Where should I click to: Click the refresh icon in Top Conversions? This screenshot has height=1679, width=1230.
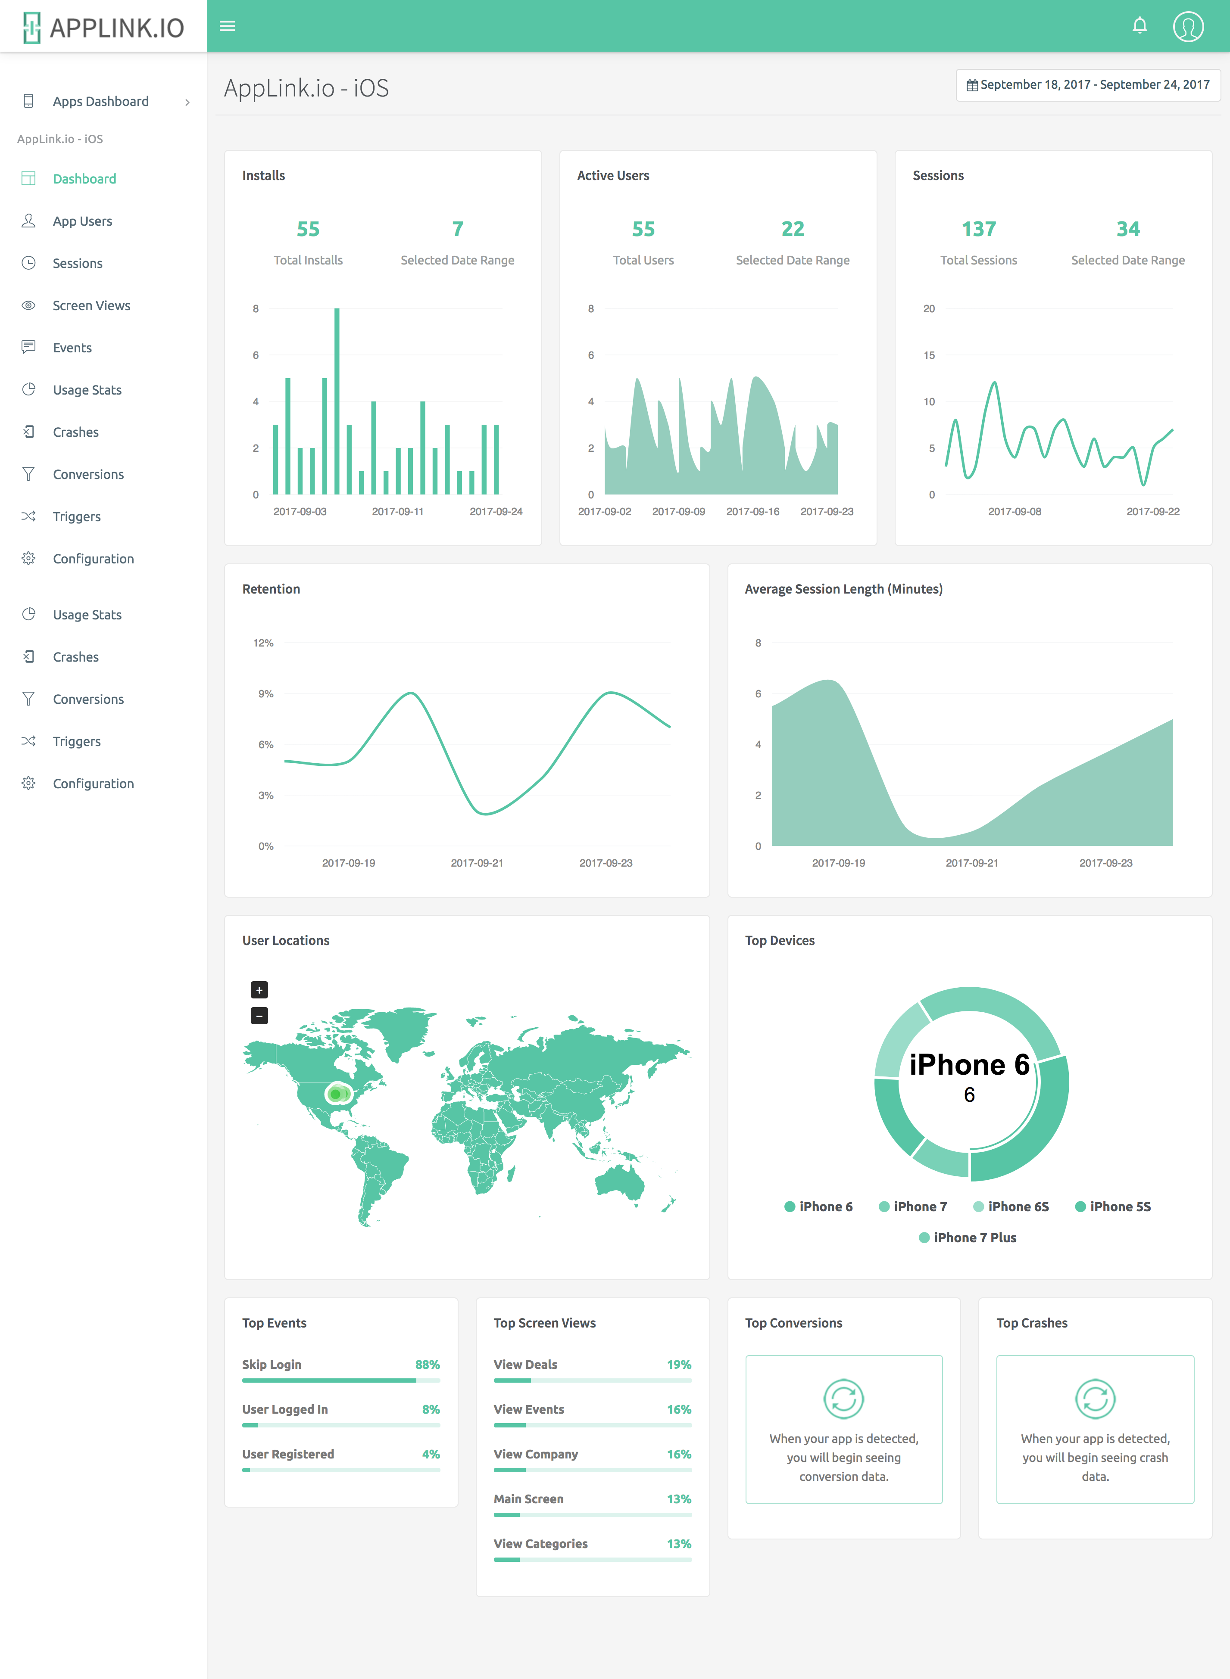point(843,1399)
